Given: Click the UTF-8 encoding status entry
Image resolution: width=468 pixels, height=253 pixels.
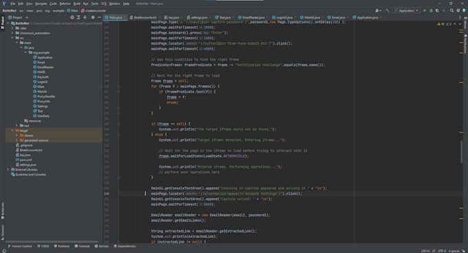Looking at the screenshot, I should pos(442,251).
